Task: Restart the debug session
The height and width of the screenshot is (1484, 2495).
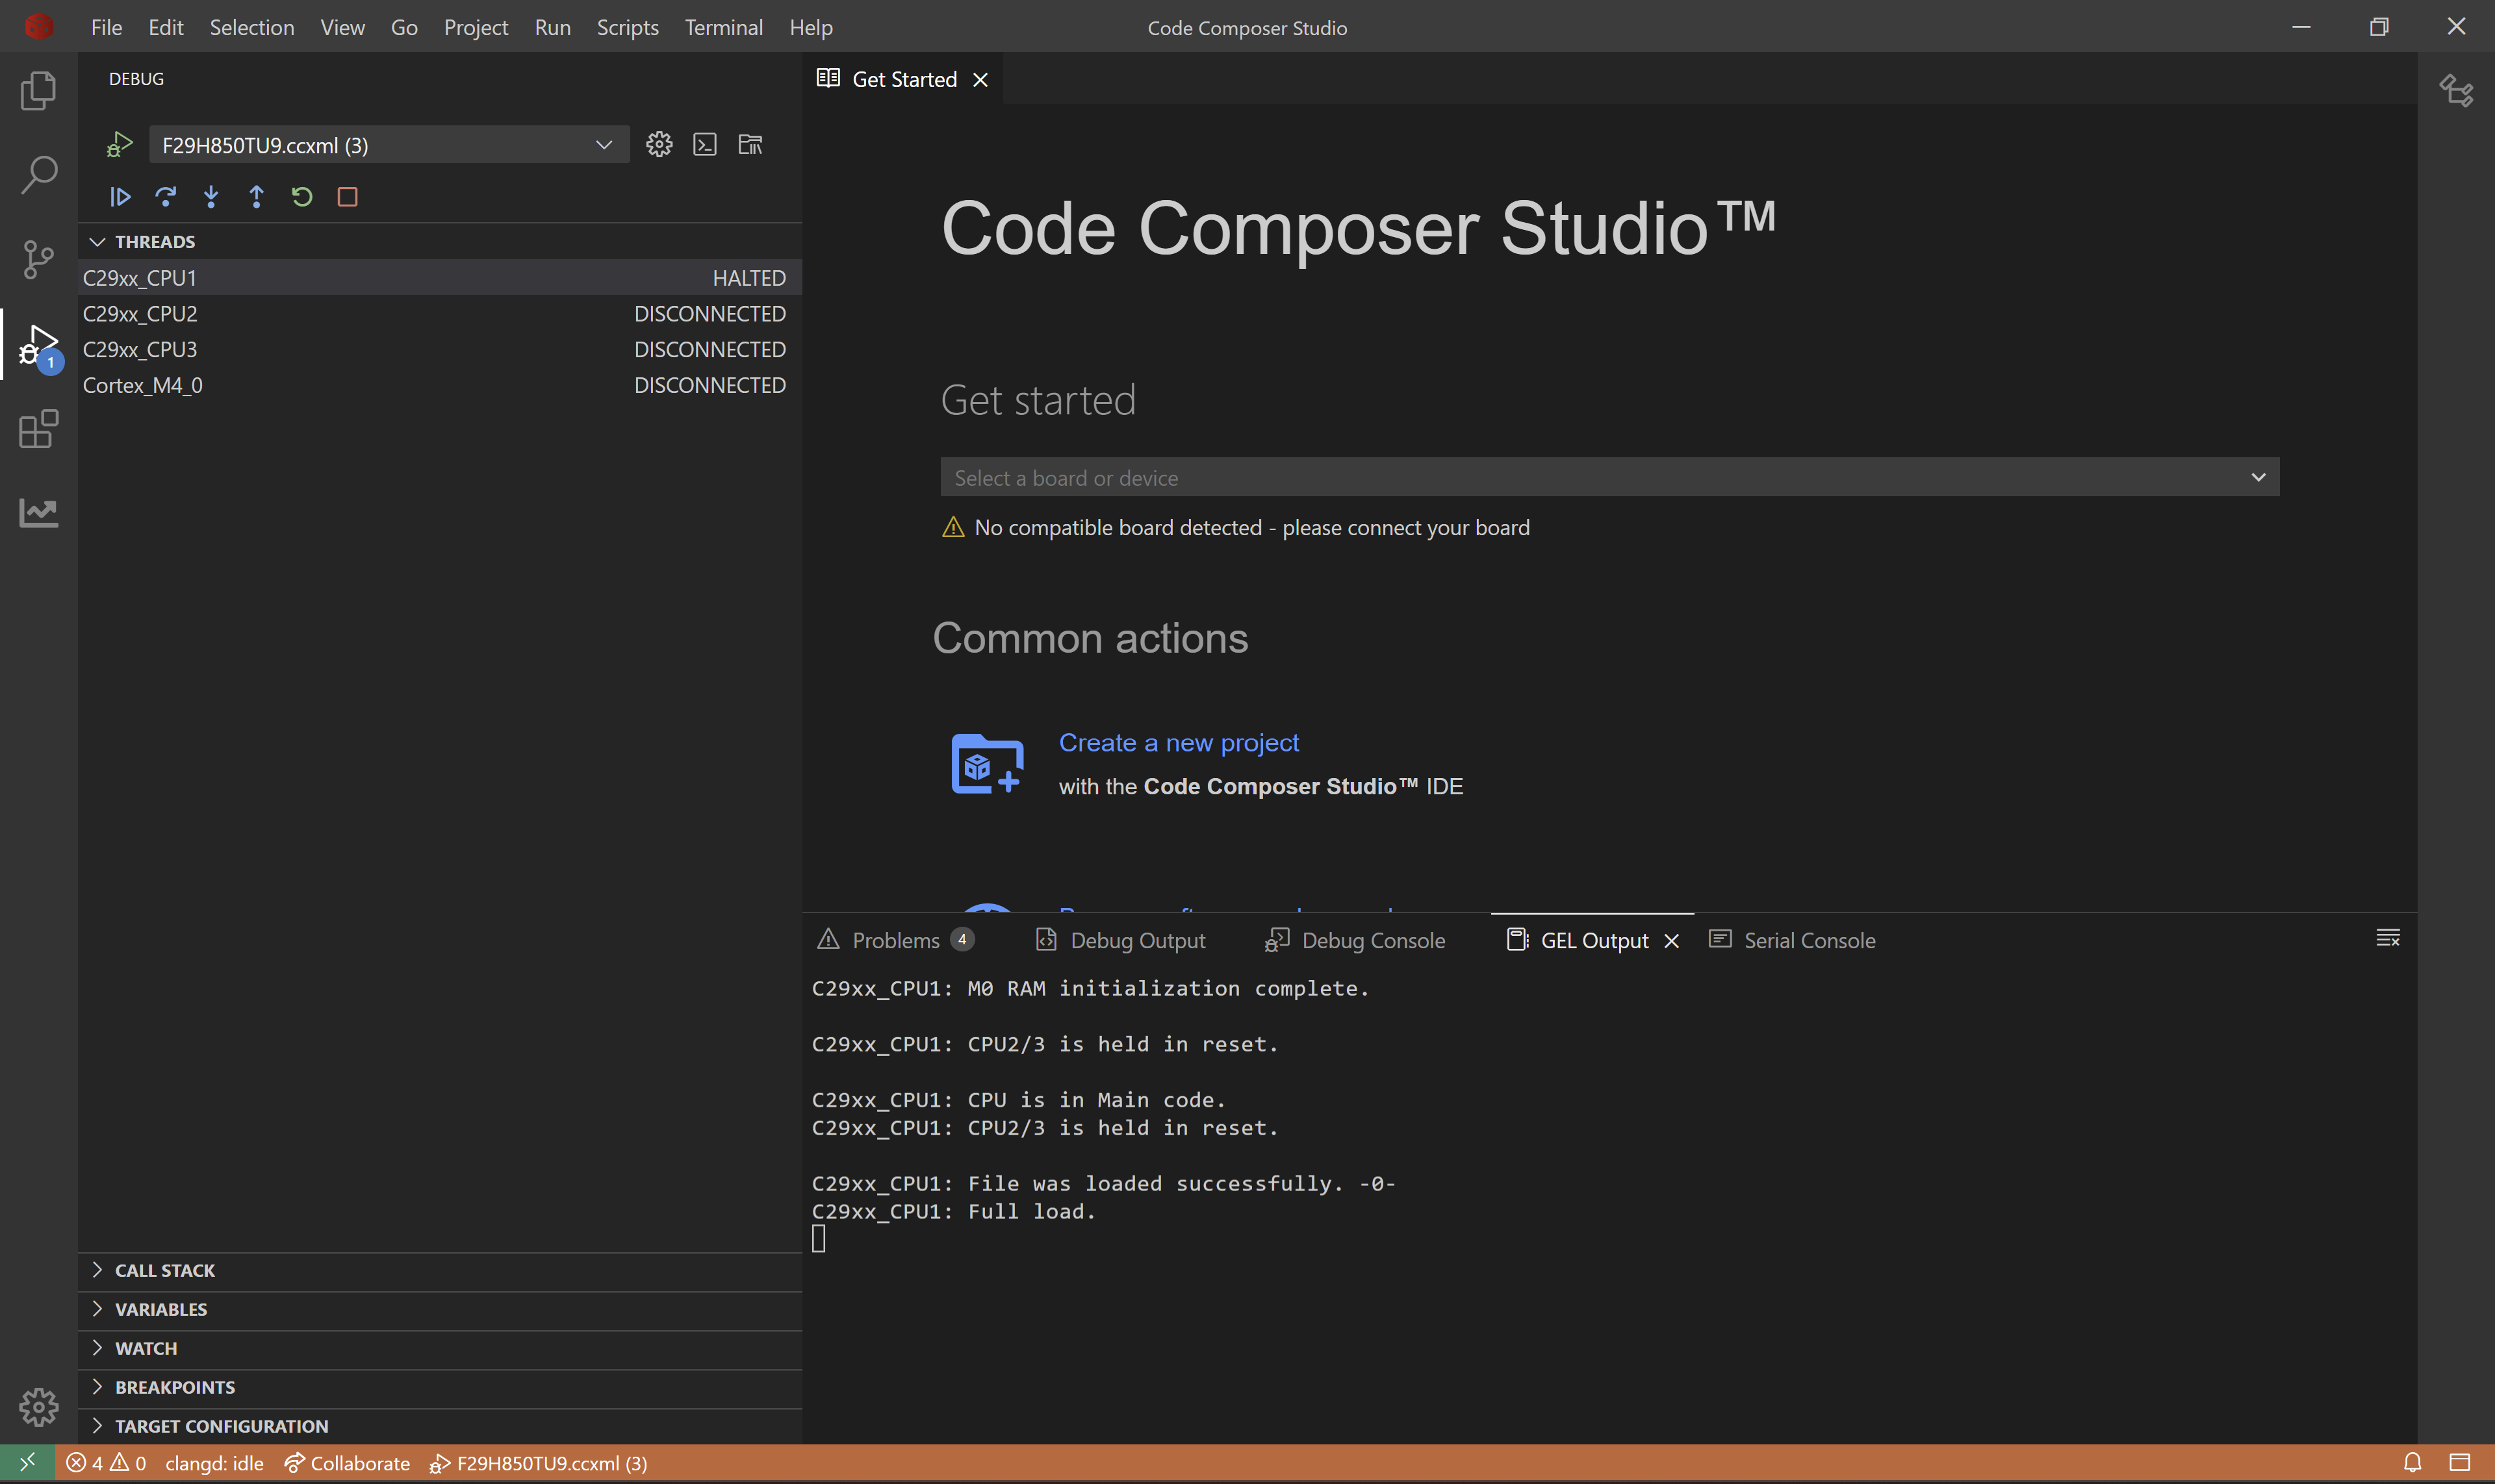Action: 301,196
